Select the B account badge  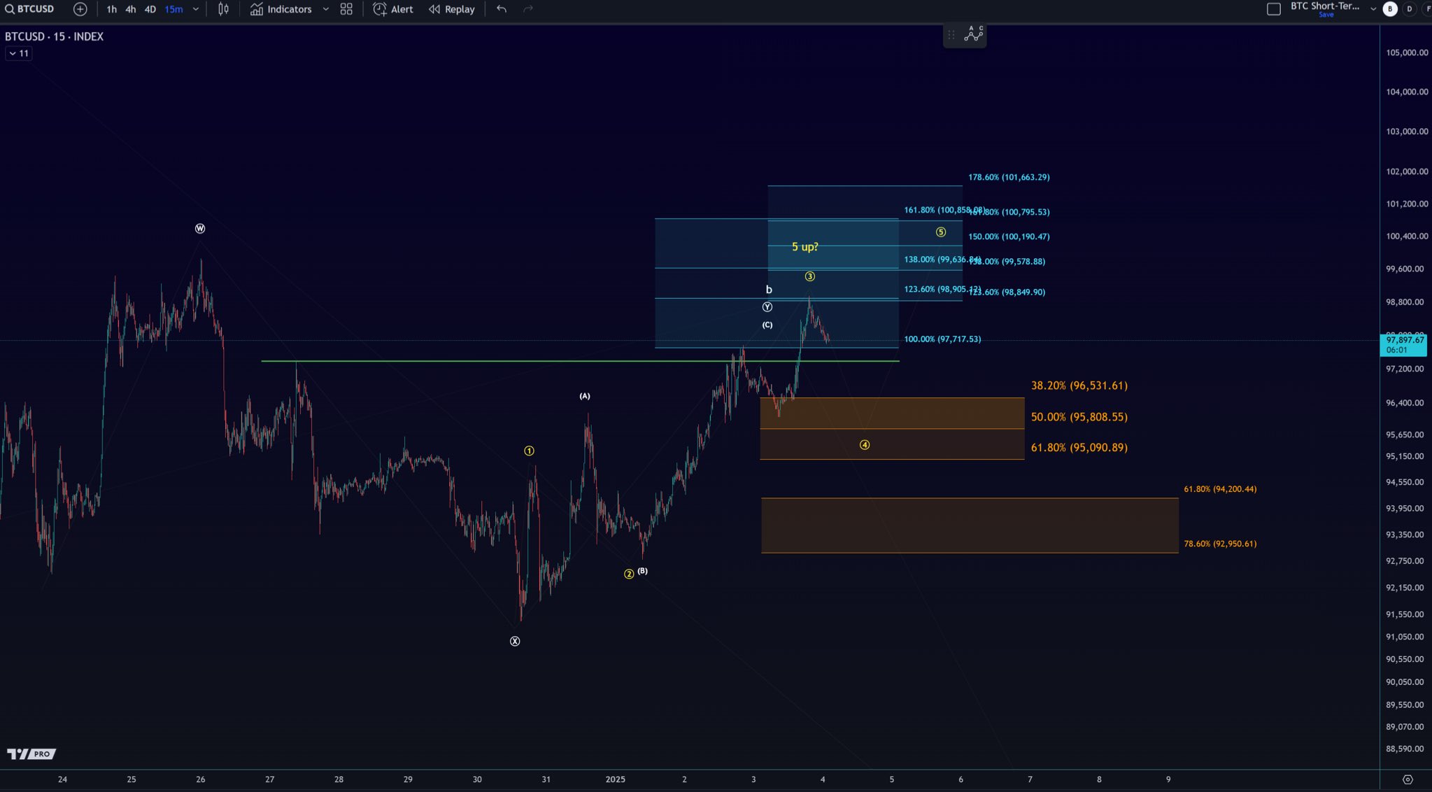1390,9
